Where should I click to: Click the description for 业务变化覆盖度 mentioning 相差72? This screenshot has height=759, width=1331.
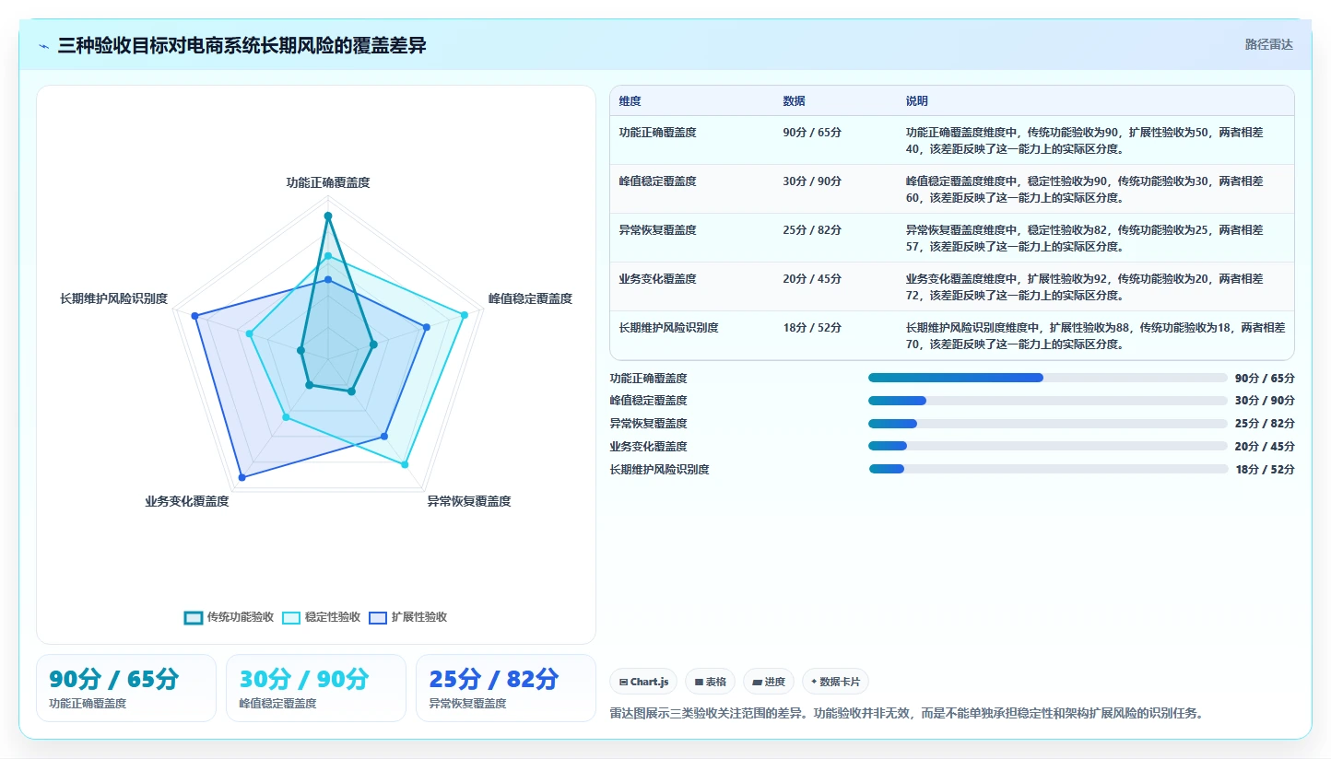(1085, 287)
